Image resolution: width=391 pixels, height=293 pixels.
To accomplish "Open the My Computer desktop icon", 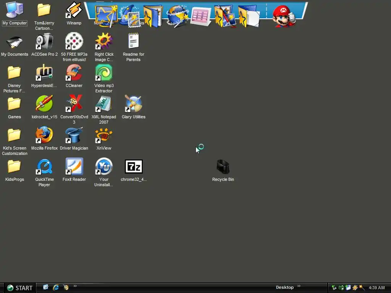I will coord(15,13).
